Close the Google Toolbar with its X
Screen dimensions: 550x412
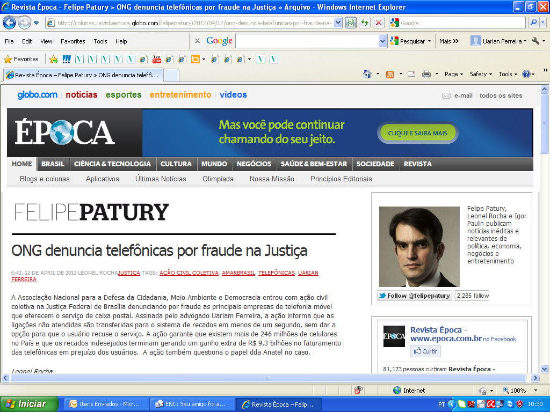(x=198, y=41)
